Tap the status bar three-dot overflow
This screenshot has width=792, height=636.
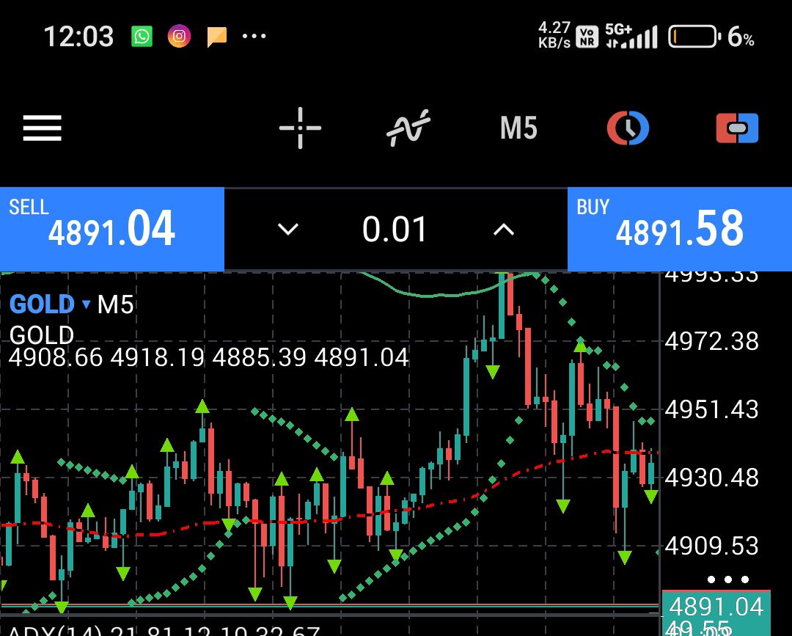click(x=254, y=36)
